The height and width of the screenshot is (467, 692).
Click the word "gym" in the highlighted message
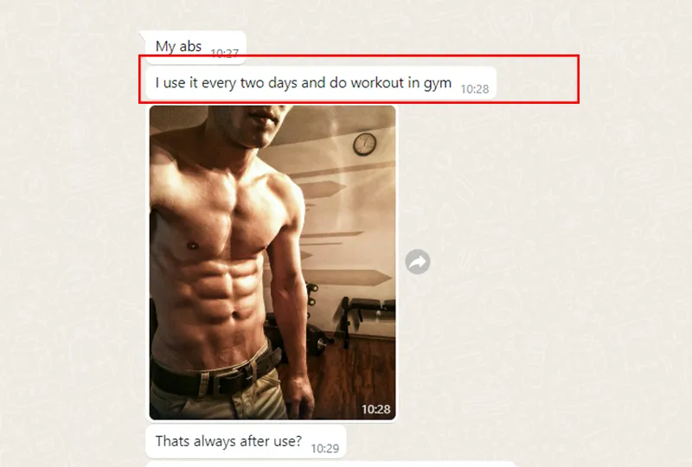[x=438, y=83]
